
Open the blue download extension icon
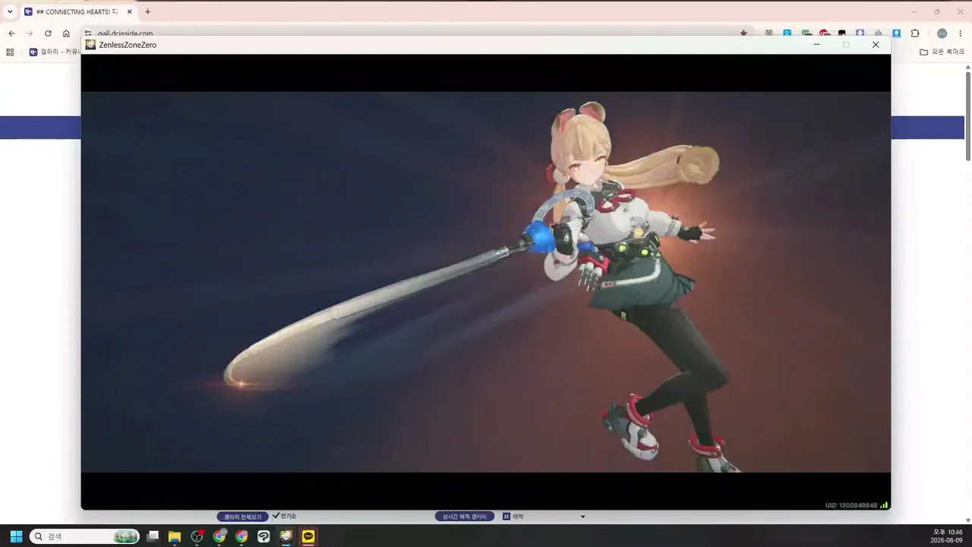tap(897, 33)
